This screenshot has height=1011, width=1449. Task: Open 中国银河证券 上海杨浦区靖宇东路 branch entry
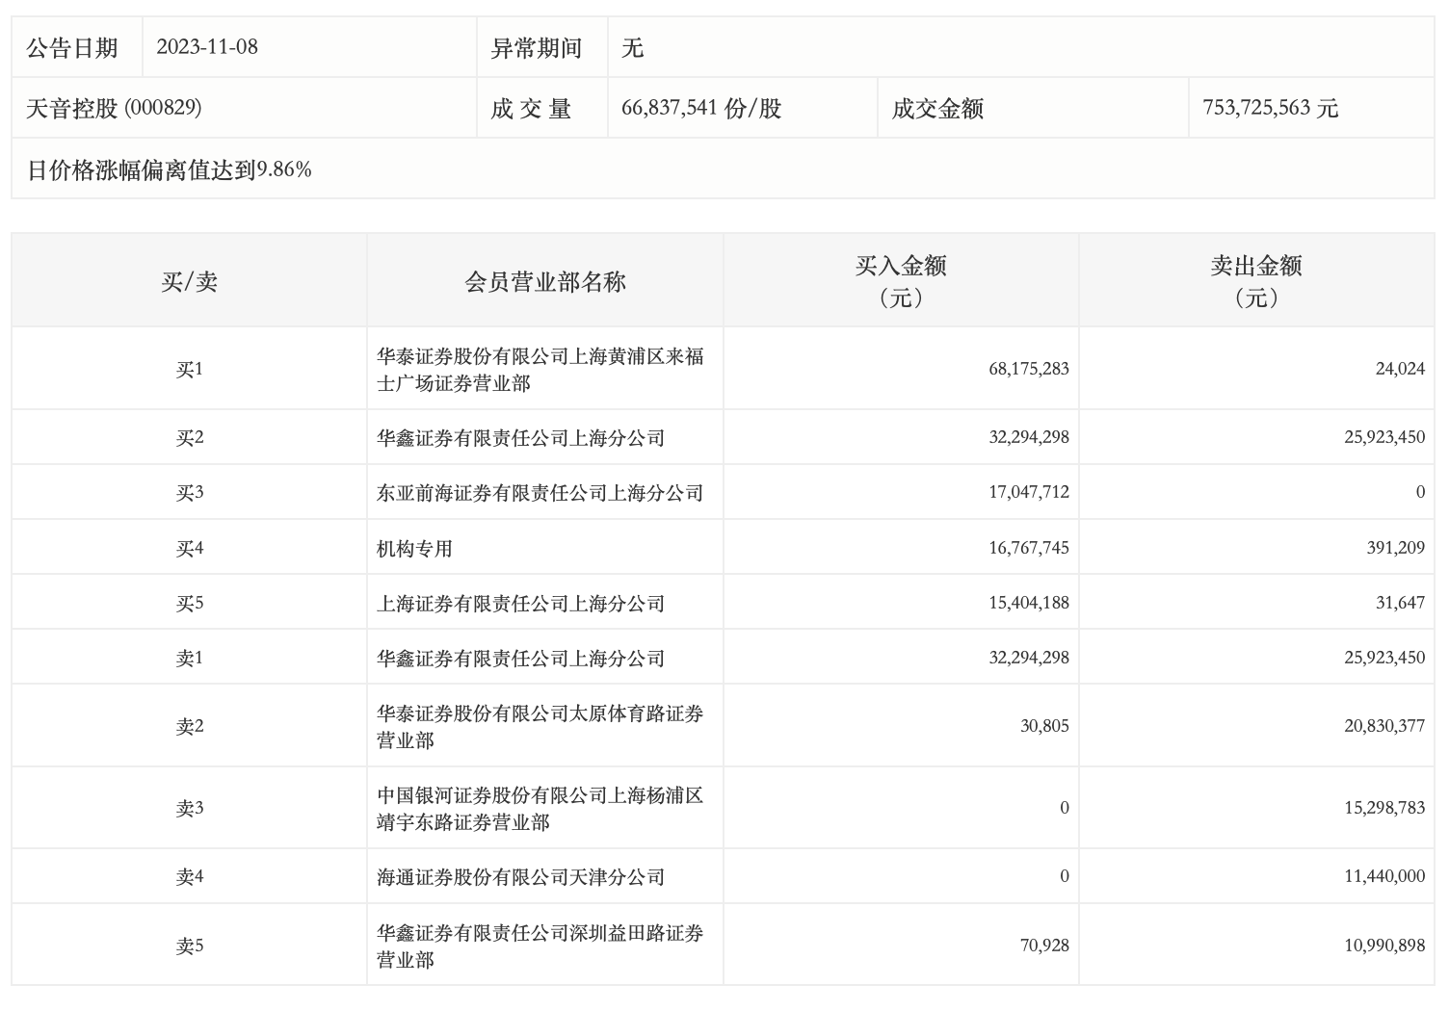tap(540, 809)
